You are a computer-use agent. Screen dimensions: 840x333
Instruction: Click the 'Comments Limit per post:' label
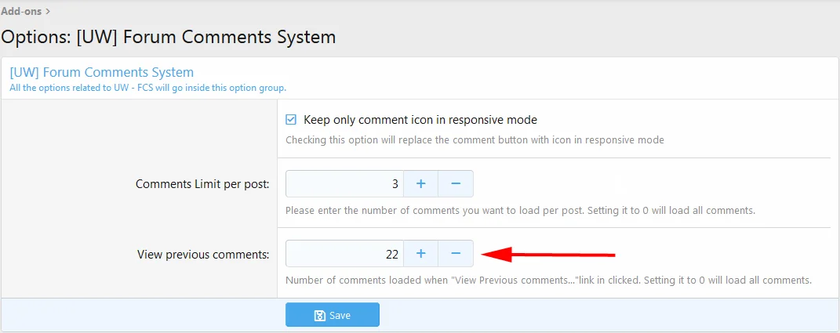coord(202,184)
